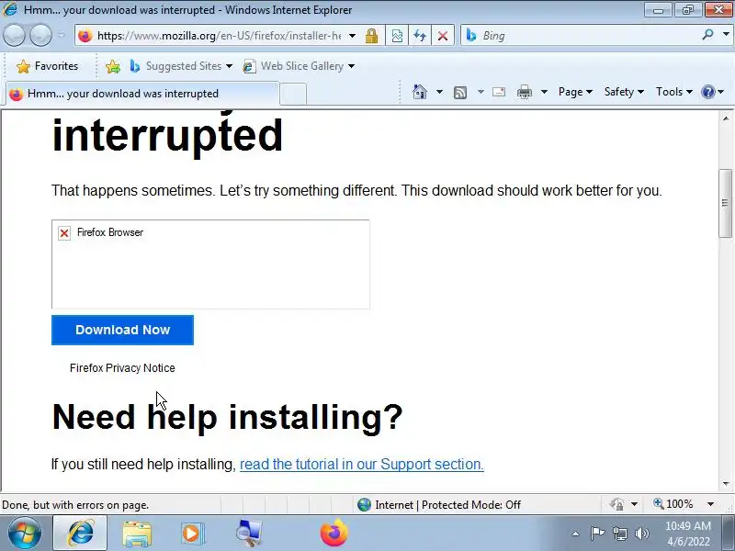Stop loading with the red X icon

[x=443, y=36]
